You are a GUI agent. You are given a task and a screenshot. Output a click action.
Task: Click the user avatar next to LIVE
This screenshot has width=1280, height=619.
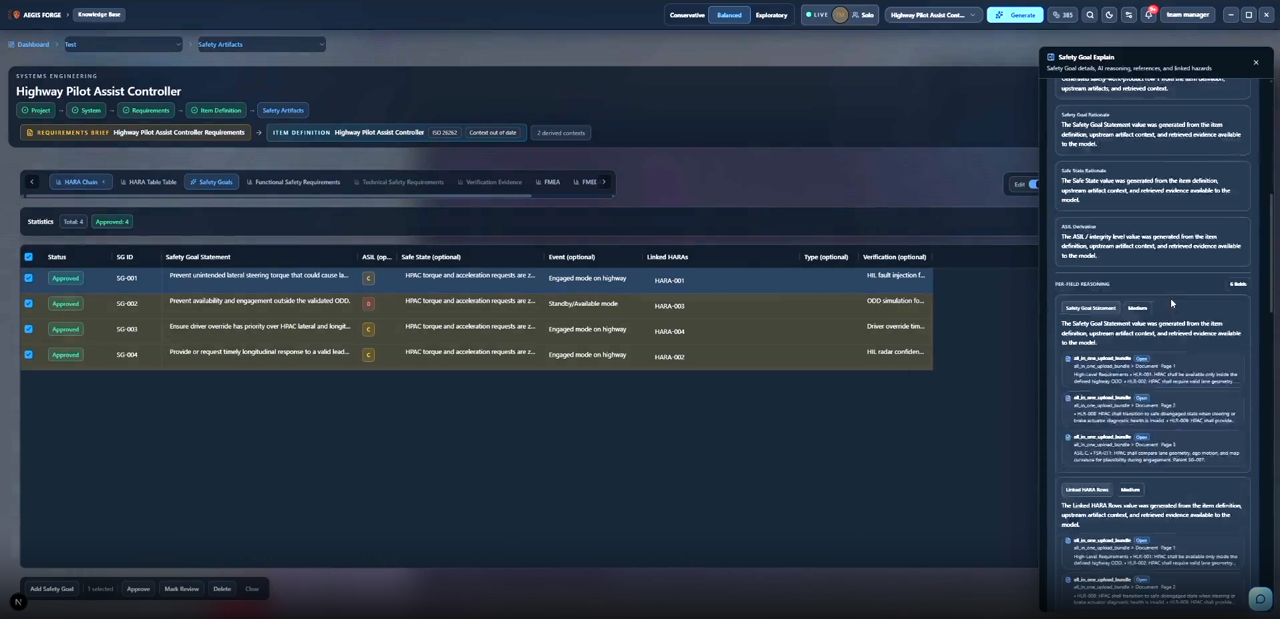840,15
